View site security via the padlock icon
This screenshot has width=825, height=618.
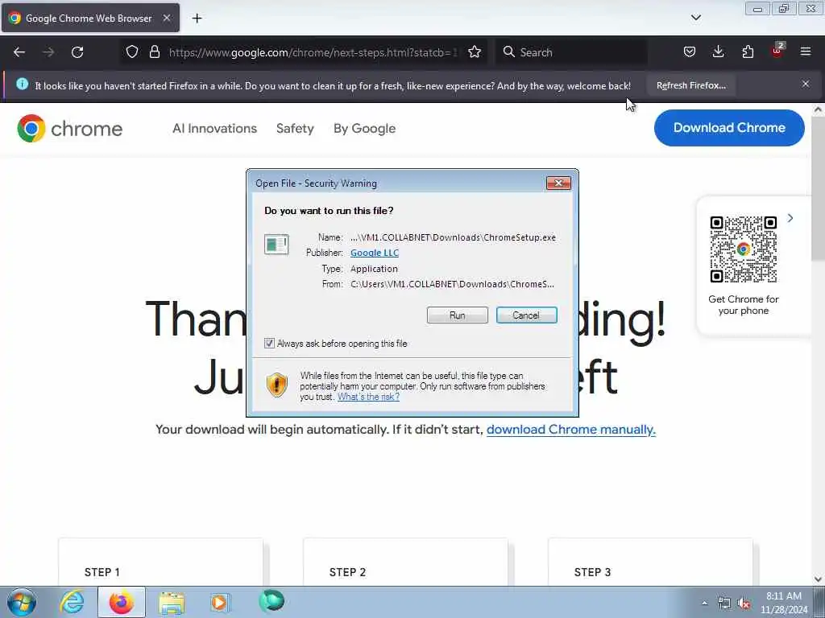[x=154, y=51]
